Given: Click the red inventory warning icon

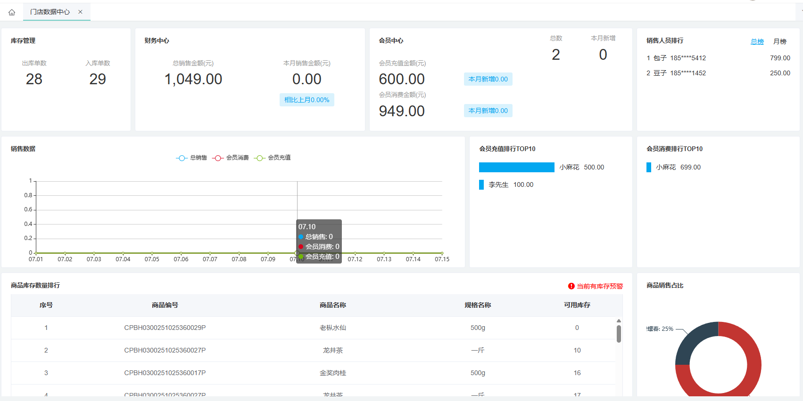Looking at the screenshot, I should pyautogui.click(x=571, y=286).
